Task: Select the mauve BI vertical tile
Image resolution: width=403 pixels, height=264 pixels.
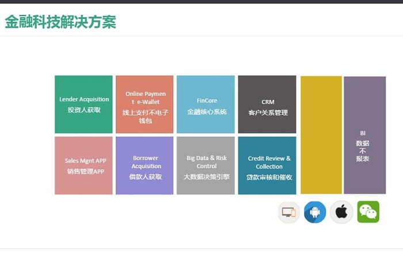Action: (364, 135)
